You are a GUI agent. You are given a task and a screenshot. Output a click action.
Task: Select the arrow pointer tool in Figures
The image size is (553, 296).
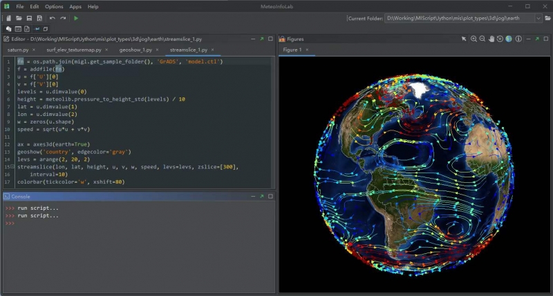465,39
